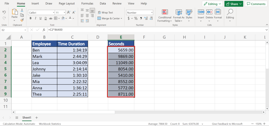This screenshot has height=126, width=269.
Task: Click the Fill Color paint bucket
Action: (x=63, y=18)
